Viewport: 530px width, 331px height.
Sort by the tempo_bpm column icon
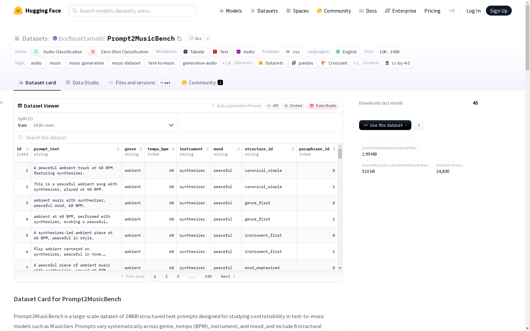(x=173, y=149)
